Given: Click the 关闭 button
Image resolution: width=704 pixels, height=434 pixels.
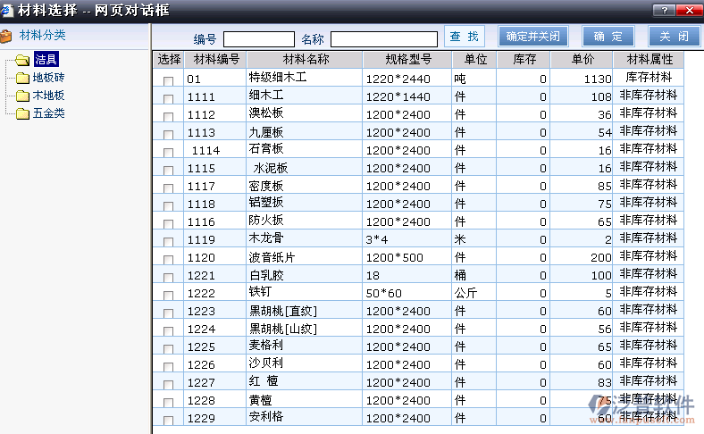Looking at the screenshot, I should click(675, 37).
